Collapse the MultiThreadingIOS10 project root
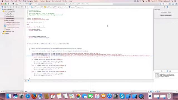 pyautogui.click(x=1, y=9)
